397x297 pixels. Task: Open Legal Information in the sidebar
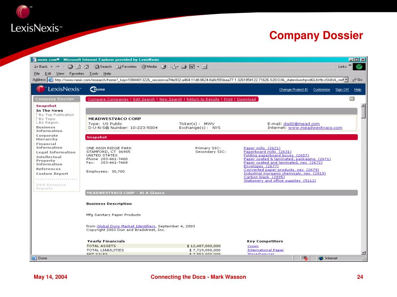coord(56,152)
